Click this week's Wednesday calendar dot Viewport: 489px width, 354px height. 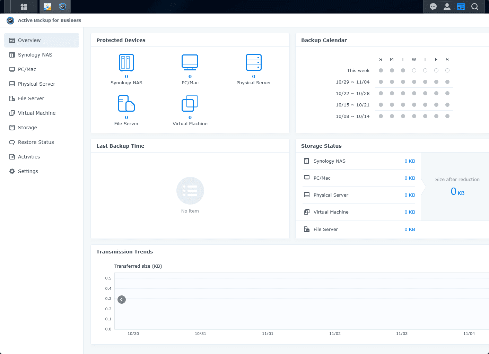414,70
